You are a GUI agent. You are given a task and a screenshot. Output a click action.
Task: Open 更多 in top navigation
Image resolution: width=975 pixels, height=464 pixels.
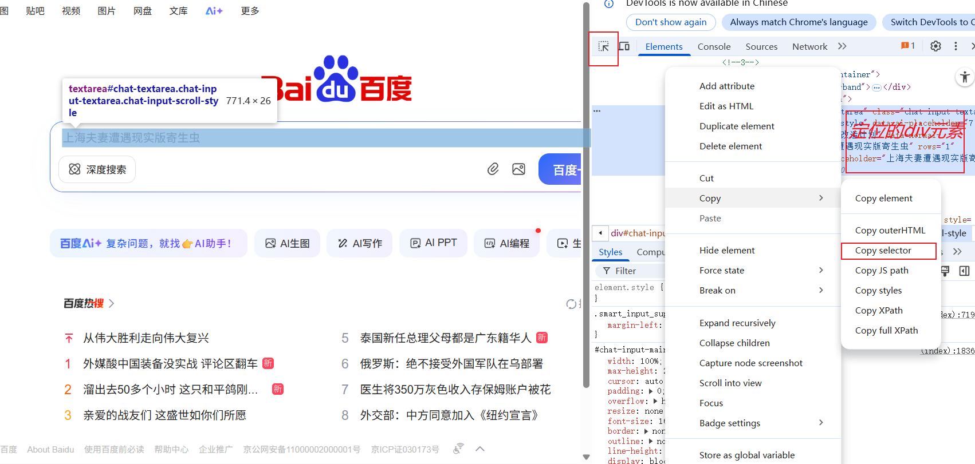250,11
